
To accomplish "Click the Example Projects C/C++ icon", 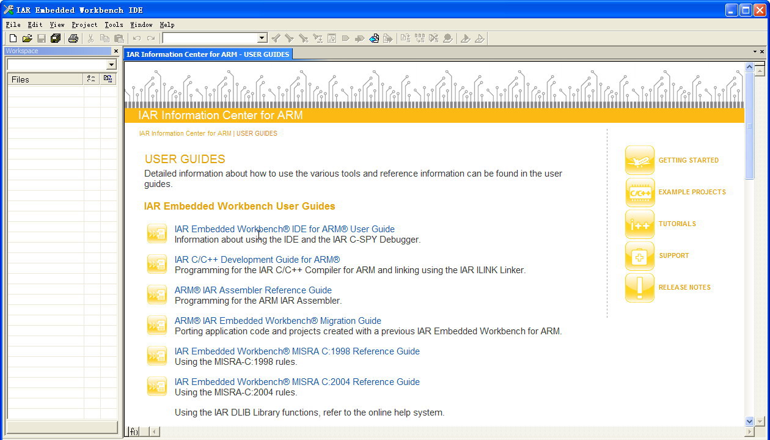I will [x=640, y=192].
